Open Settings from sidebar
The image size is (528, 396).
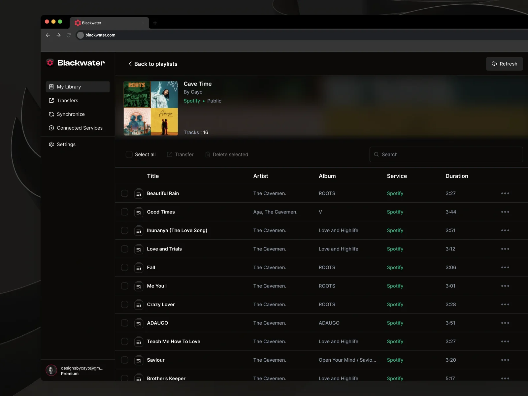(78, 144)
